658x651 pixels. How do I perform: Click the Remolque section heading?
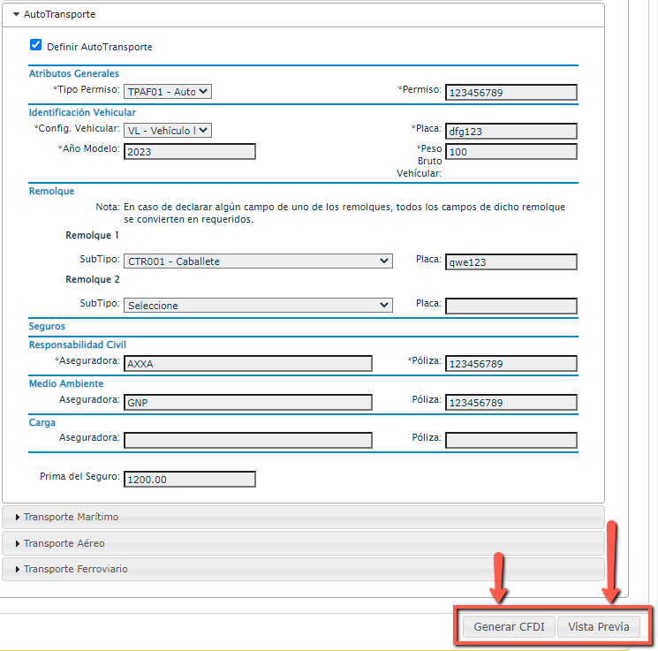[51, 191]
